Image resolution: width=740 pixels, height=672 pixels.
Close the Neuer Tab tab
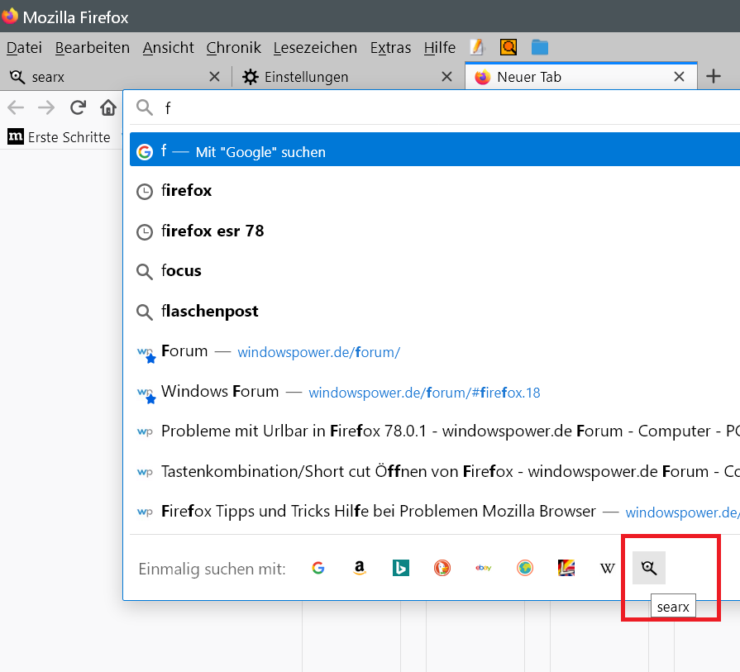679,76
